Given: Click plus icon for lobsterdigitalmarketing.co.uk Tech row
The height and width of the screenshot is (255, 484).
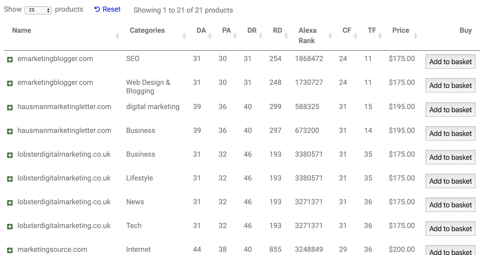Looking at the screenshot, I should pyautogui.click(x=10, y=227).
